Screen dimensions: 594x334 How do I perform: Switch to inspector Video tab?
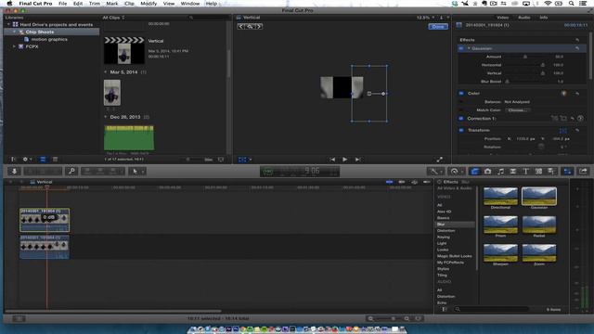(x=502, y=18)
